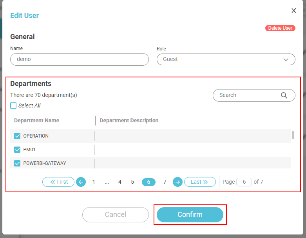The image size is (306, 238).
Task: Go to next page with right arrow
Action: pyautogui.click(x=177, y=182)
